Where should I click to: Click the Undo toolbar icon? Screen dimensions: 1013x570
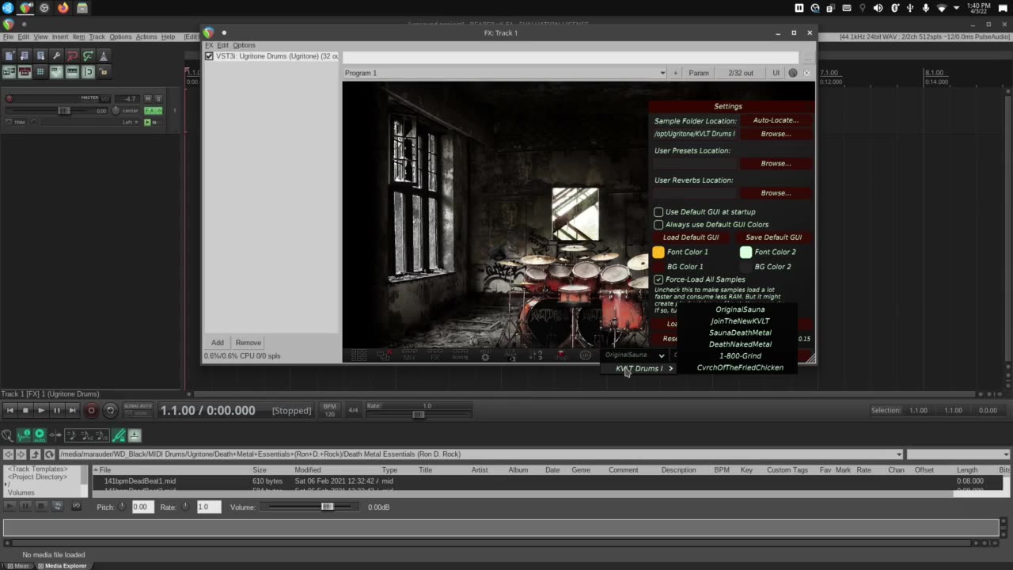pyautogui.click(x=72, y=55)
